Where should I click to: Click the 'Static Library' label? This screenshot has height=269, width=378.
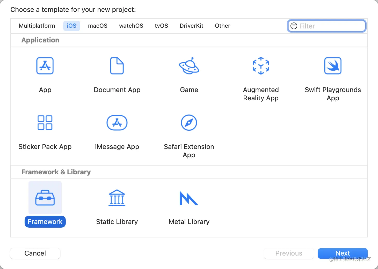coord(117,222)
